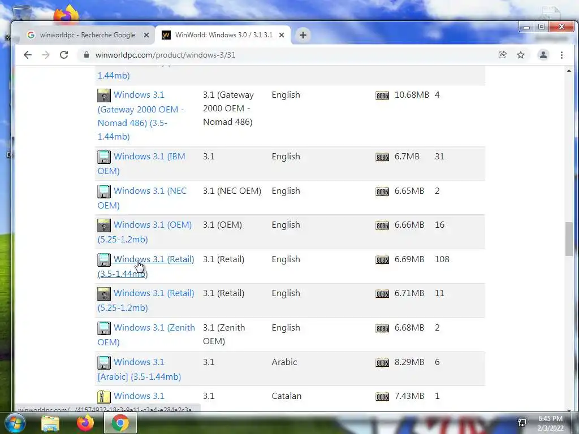Select the Arabic language cell
The width and height of the screenshot is (579, 434).
point(284,362)
